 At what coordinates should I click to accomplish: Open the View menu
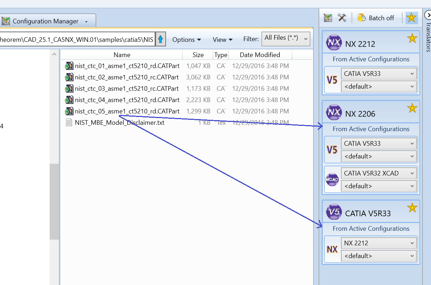click(222, 40)
